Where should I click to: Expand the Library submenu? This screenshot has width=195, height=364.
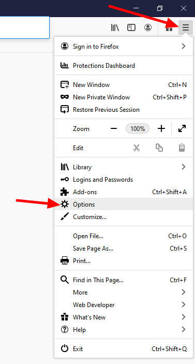(x=124, y=167)
